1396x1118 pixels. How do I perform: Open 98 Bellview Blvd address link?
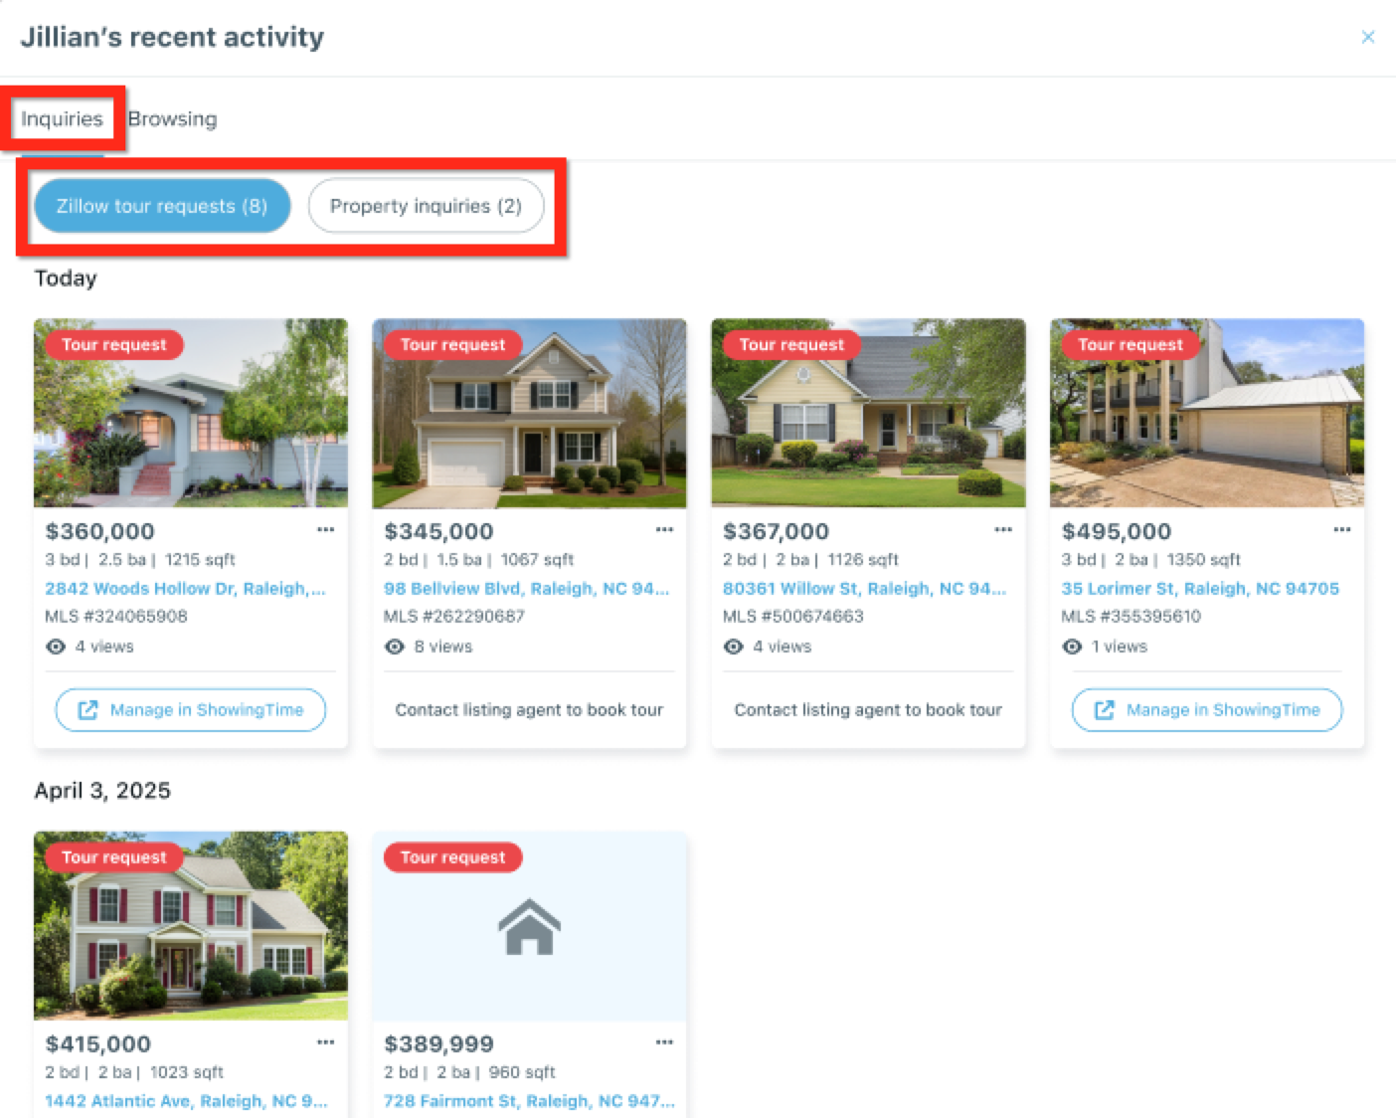pos(526,589)
